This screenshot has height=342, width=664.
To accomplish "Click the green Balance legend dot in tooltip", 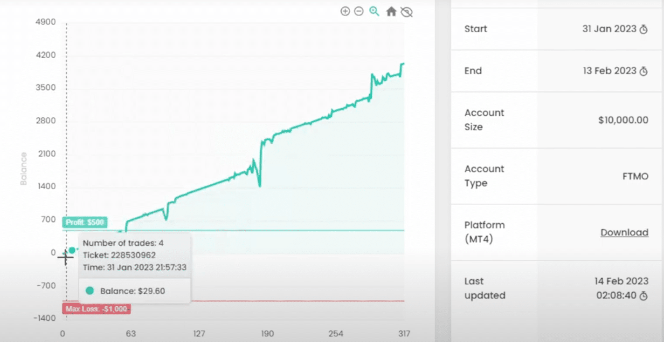I will tap(90, 291).
